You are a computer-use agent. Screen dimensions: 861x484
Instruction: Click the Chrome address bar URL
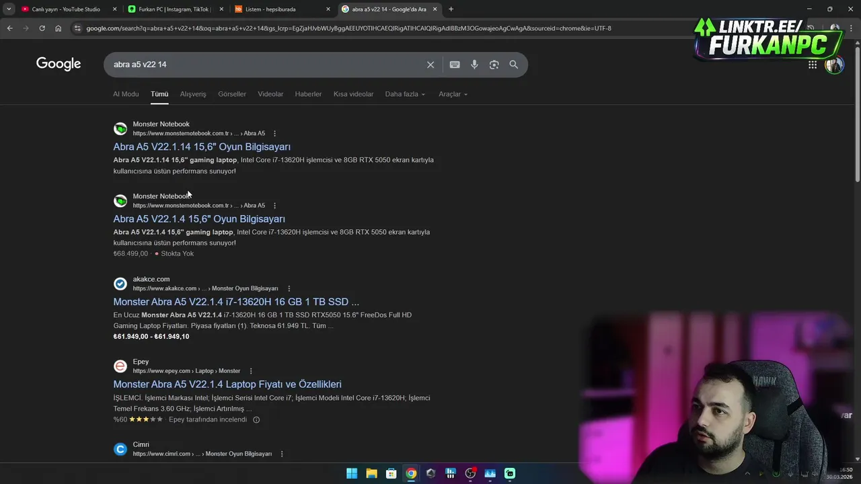(x=348, y=28)
